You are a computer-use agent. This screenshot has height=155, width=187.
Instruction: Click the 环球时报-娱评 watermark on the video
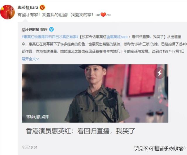click(37, 117)
